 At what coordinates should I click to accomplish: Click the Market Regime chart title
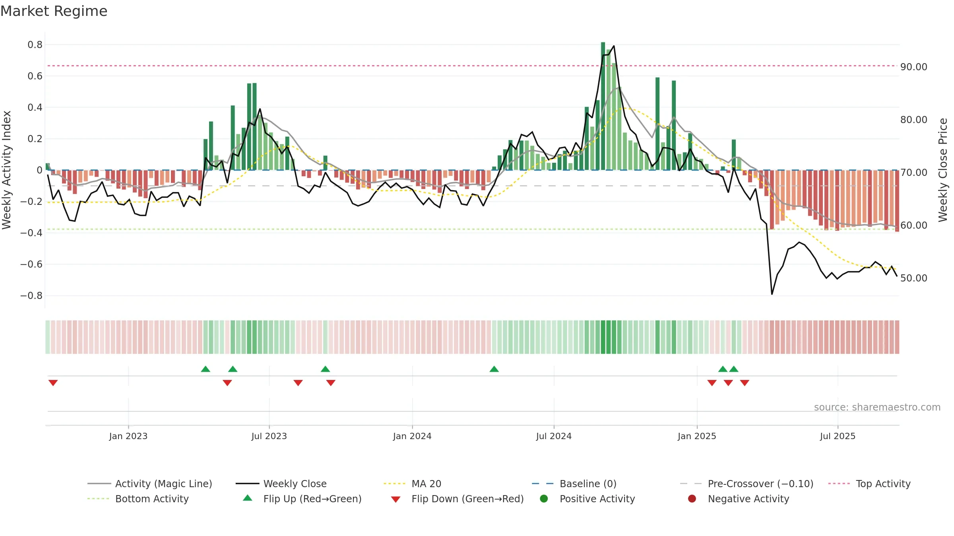(54, 11)
